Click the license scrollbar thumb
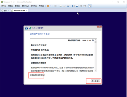 click(x=96, y=42)
